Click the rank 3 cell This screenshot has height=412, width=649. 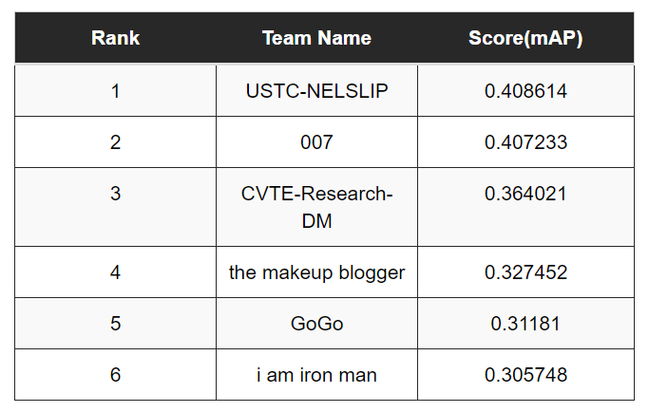point(115,194)
